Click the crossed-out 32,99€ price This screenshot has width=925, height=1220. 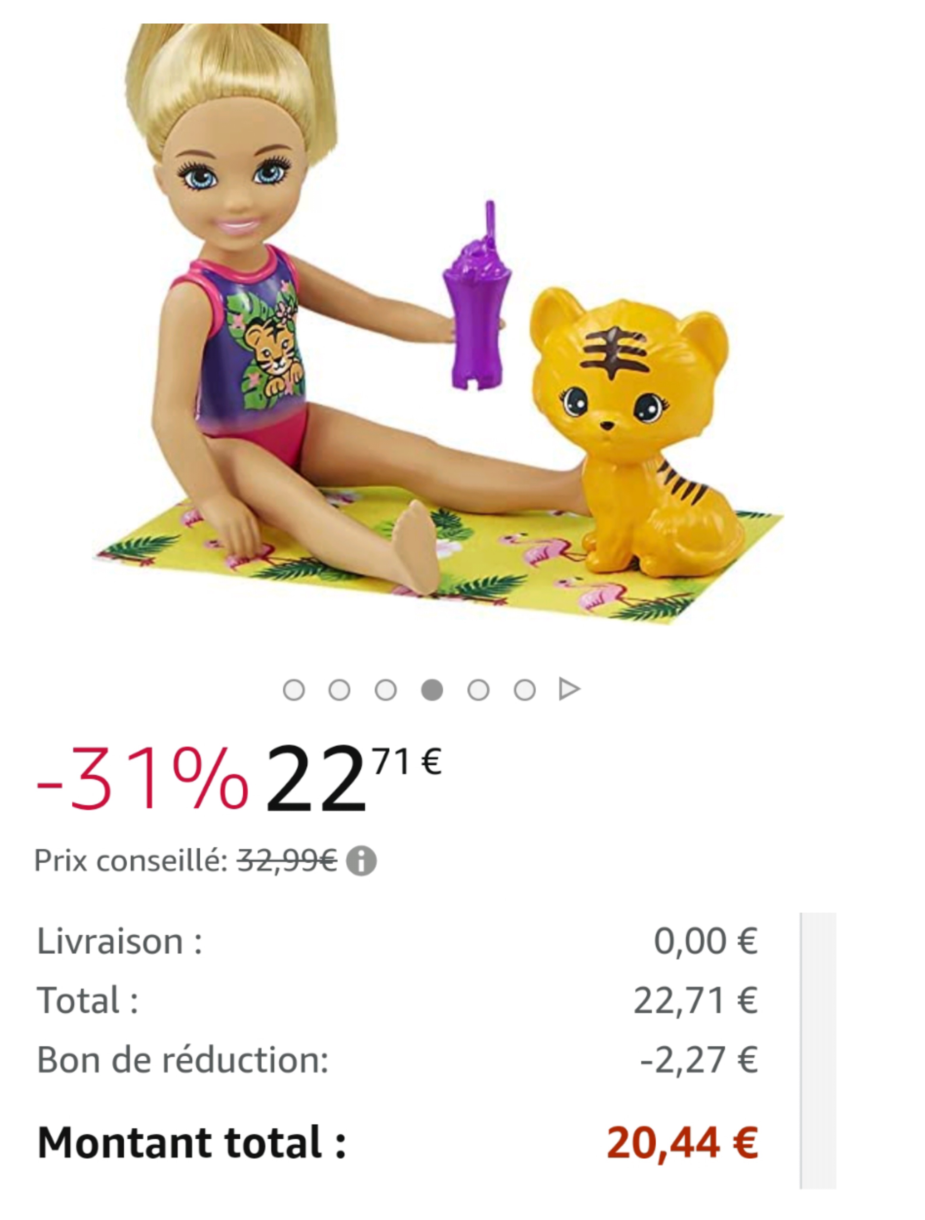coord(287,860)
